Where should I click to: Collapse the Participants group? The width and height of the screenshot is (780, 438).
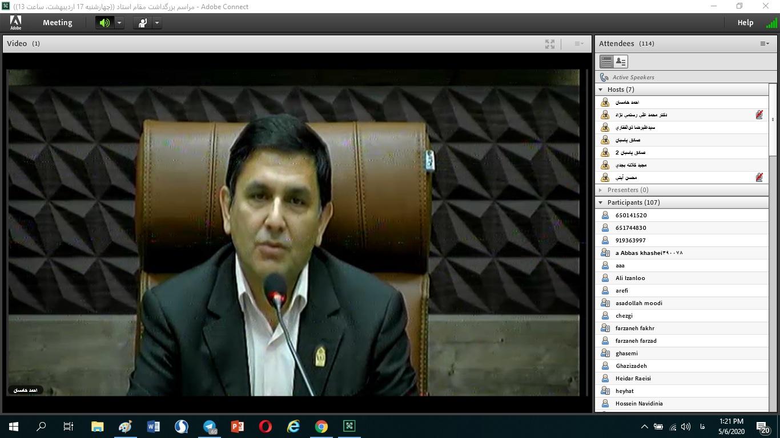pos(600,202)
